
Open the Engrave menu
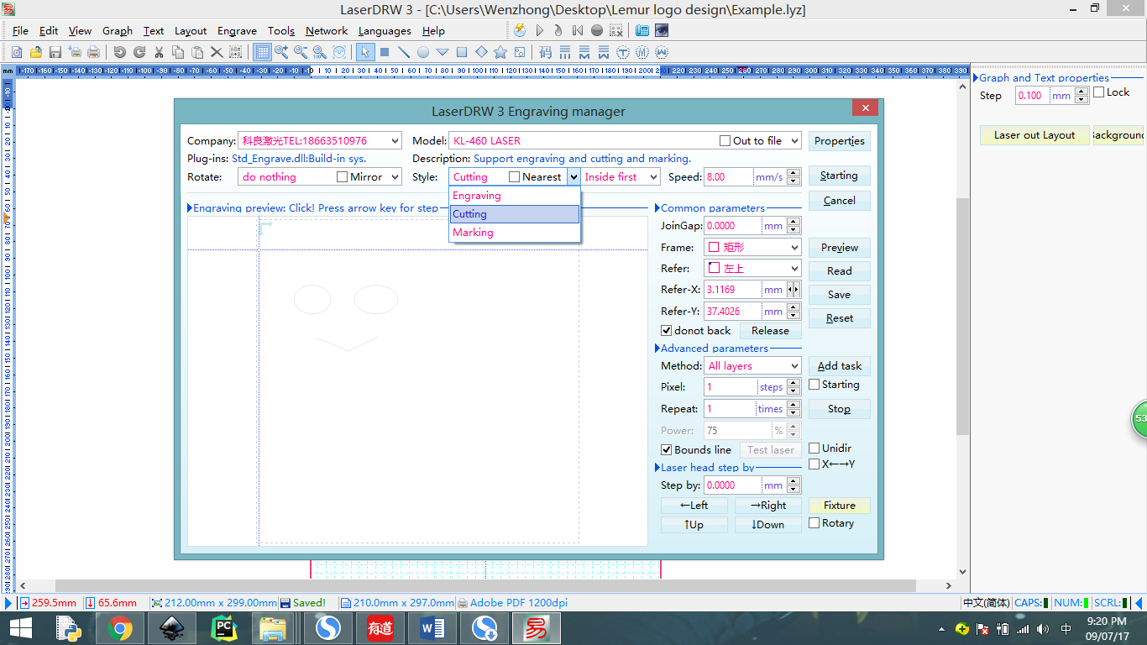(x=237, y=31)
